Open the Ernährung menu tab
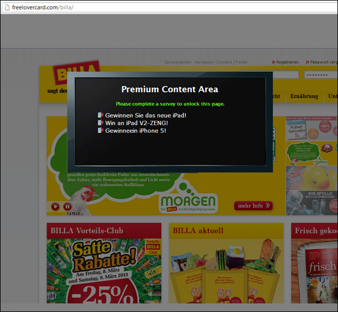338x312 pixels. 304,97
